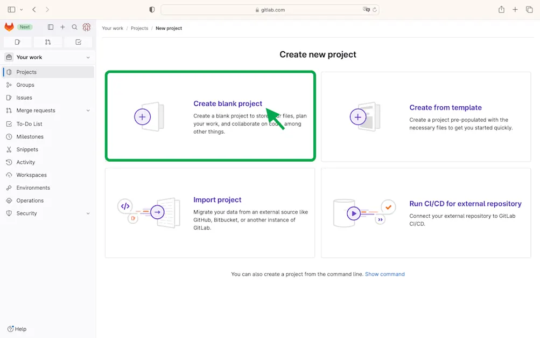Click the browser address bar showing gitlab.com
This screenshot has height=338, width=540.
coord(269,9)
